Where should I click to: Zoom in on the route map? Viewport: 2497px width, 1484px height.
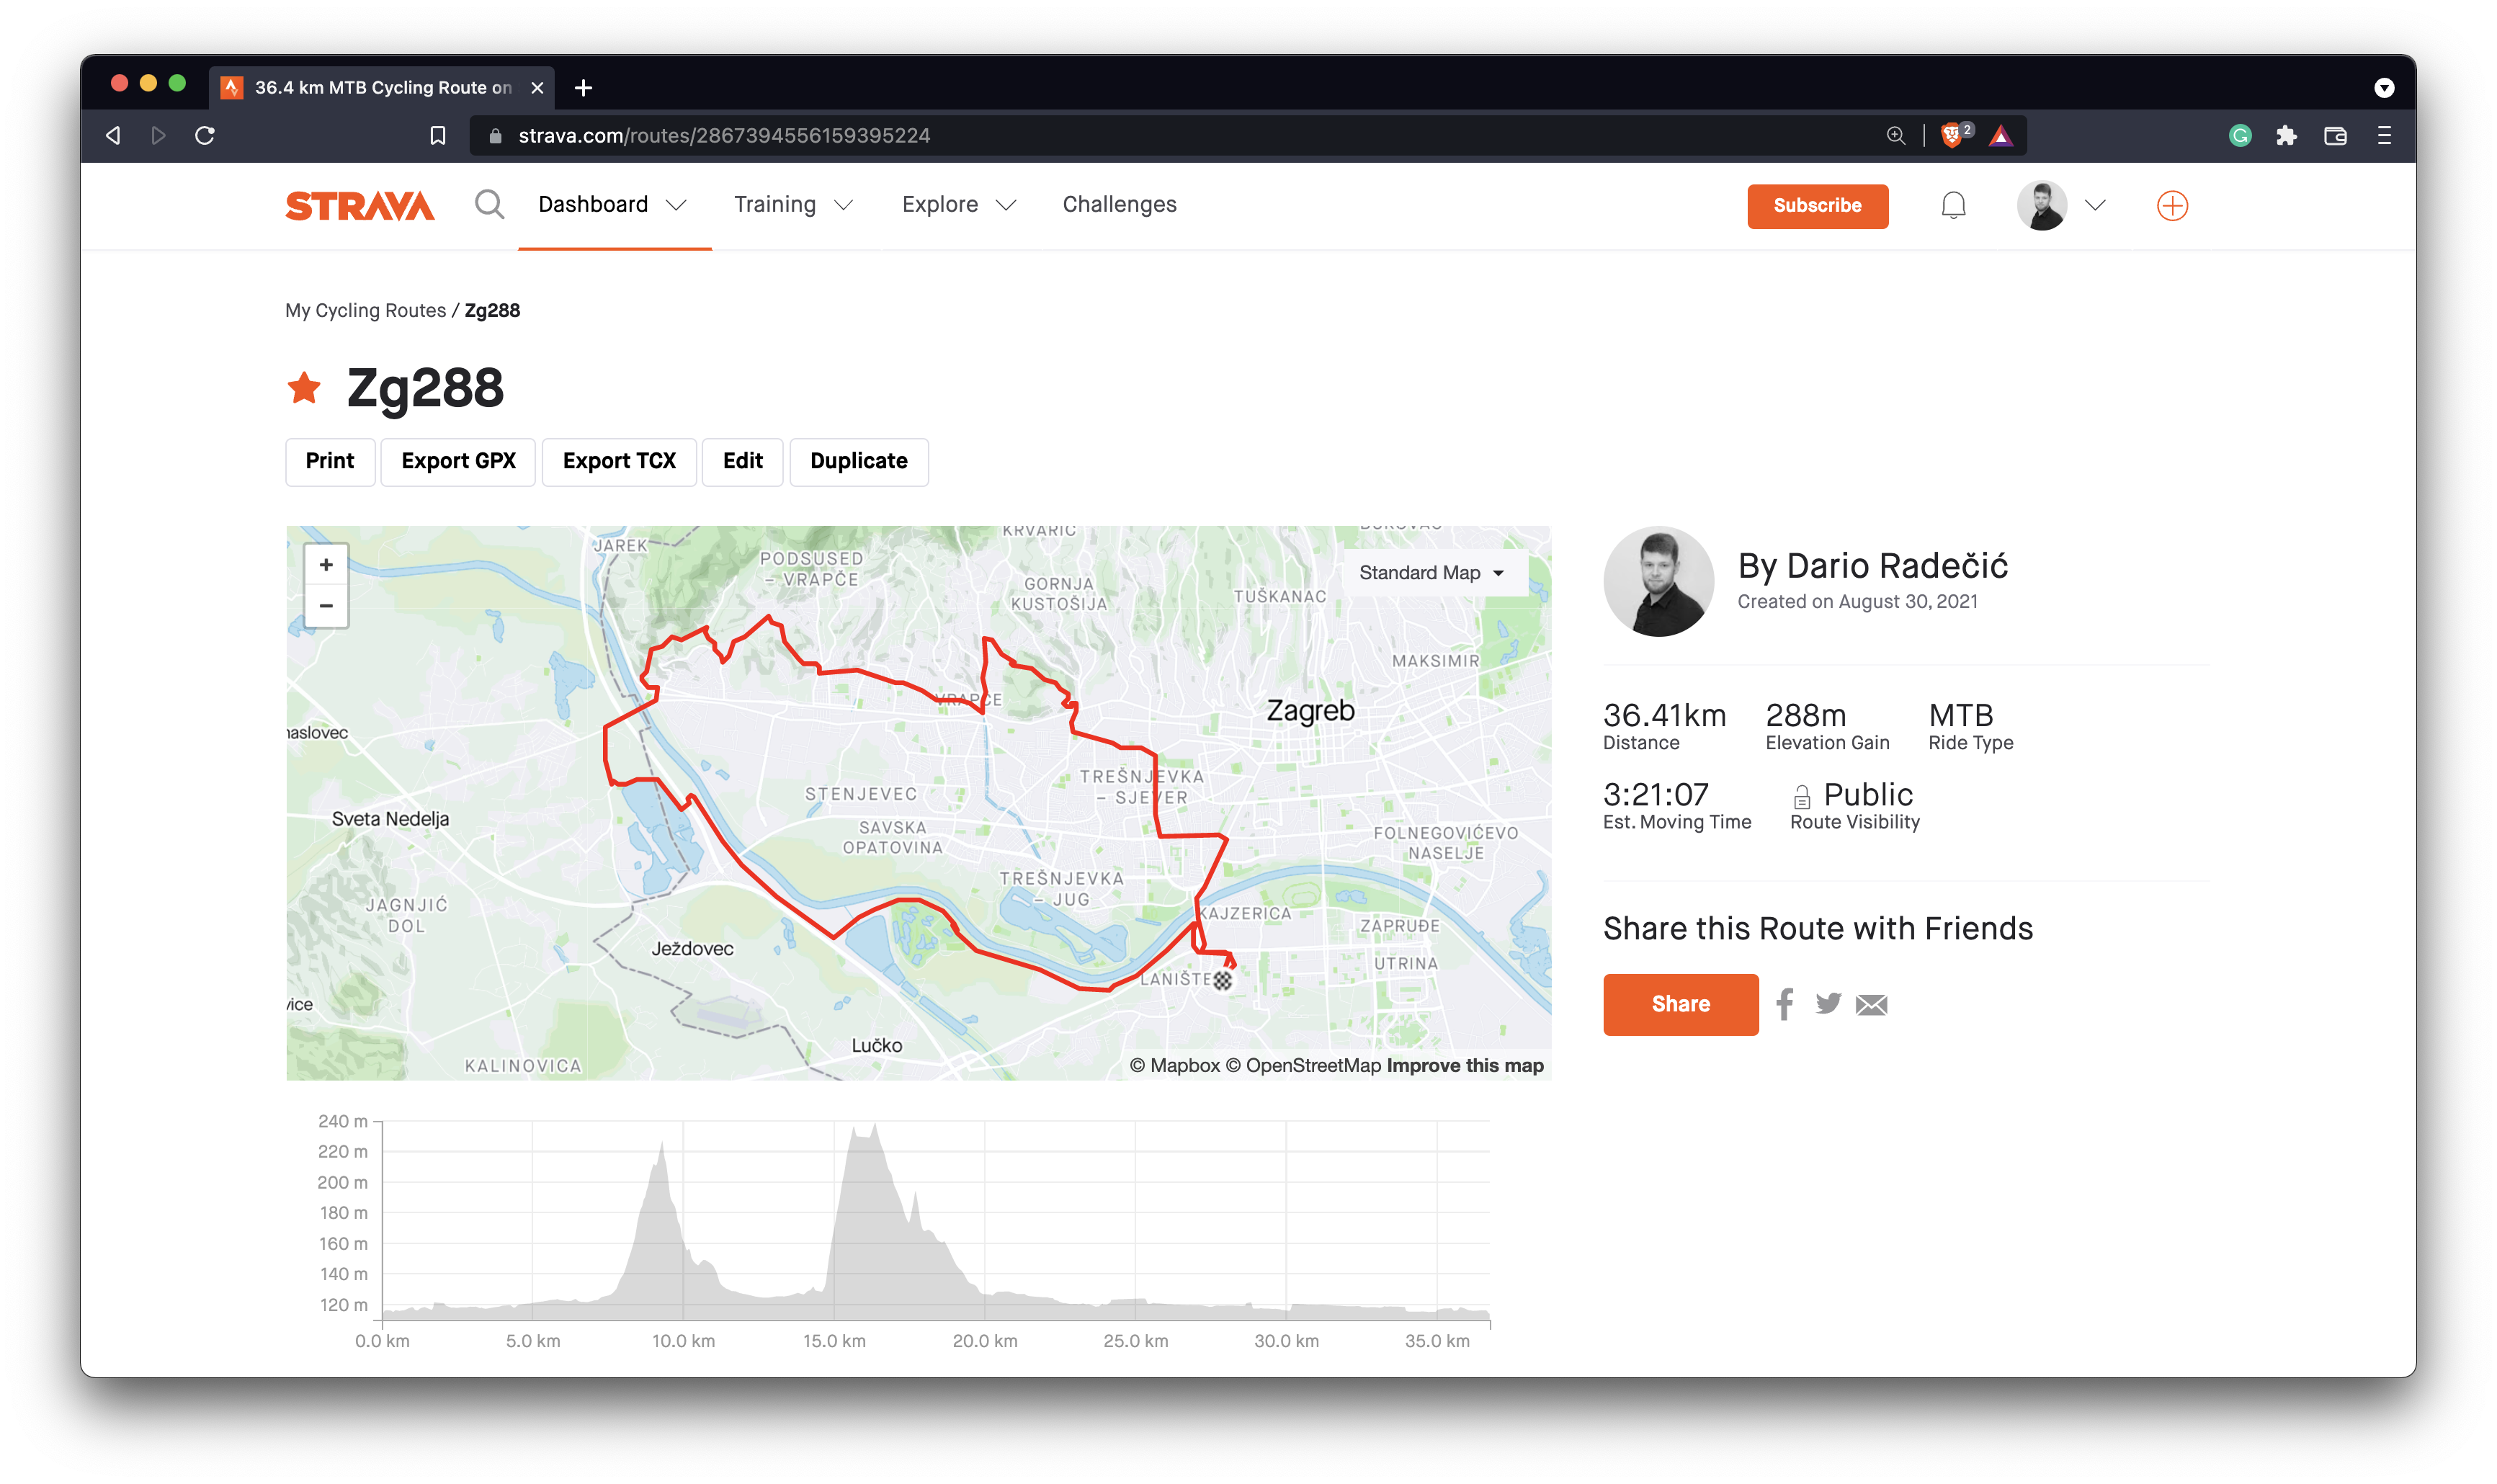326,564
